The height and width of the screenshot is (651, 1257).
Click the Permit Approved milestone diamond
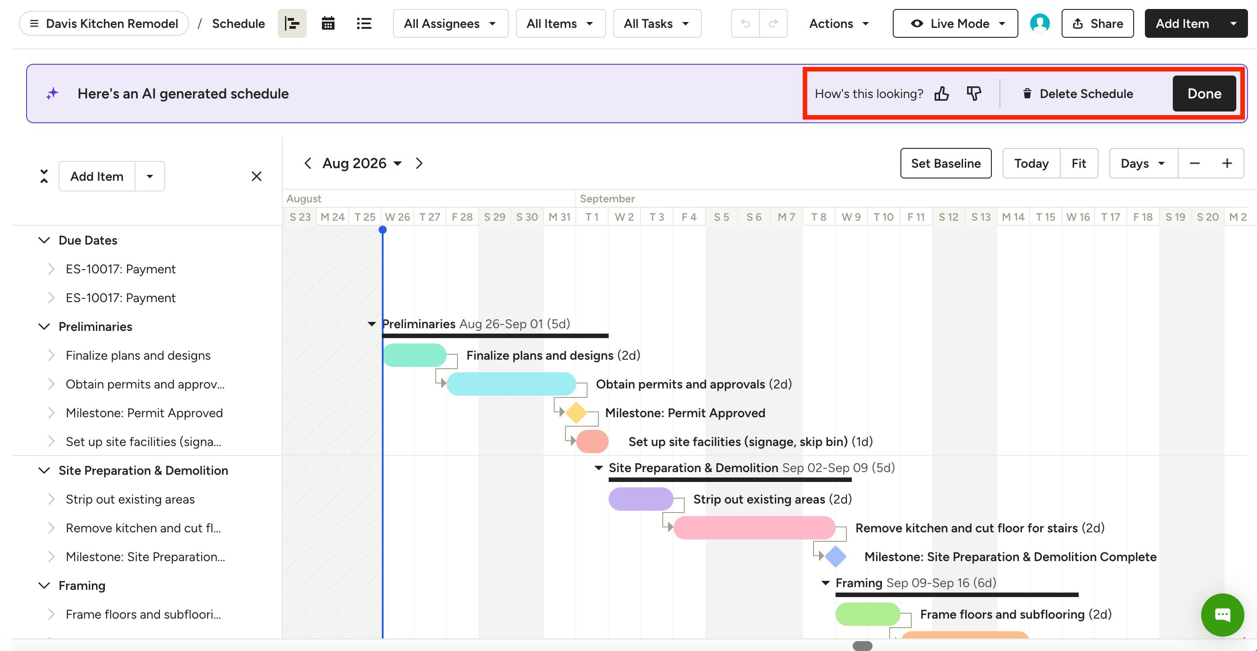click(576, 413)
